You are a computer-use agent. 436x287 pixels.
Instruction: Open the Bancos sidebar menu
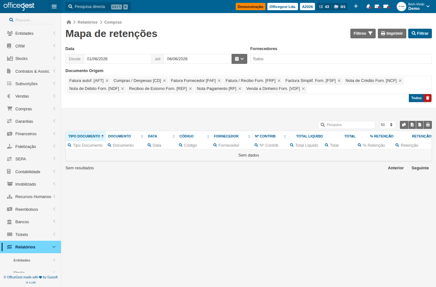(x=31, y=222)
